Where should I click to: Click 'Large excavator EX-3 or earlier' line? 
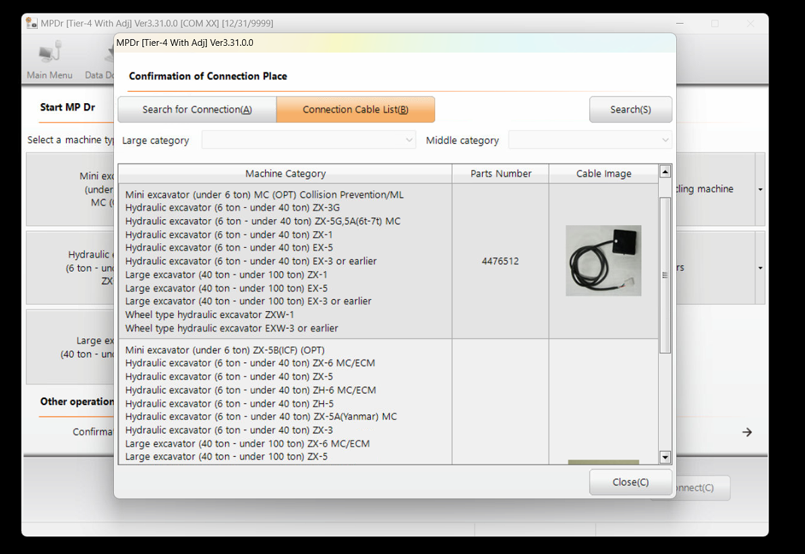click(x=249, y=301)
